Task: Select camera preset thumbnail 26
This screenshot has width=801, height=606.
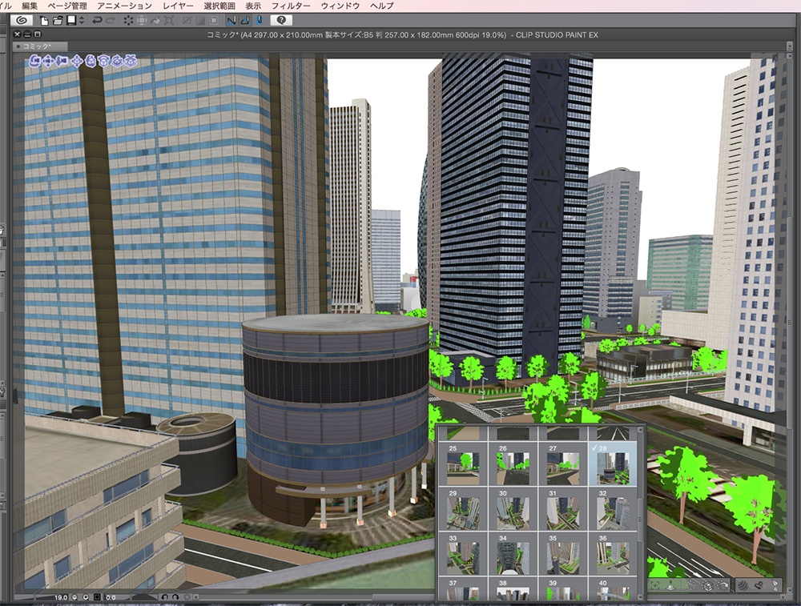Action: pos(513,464)
